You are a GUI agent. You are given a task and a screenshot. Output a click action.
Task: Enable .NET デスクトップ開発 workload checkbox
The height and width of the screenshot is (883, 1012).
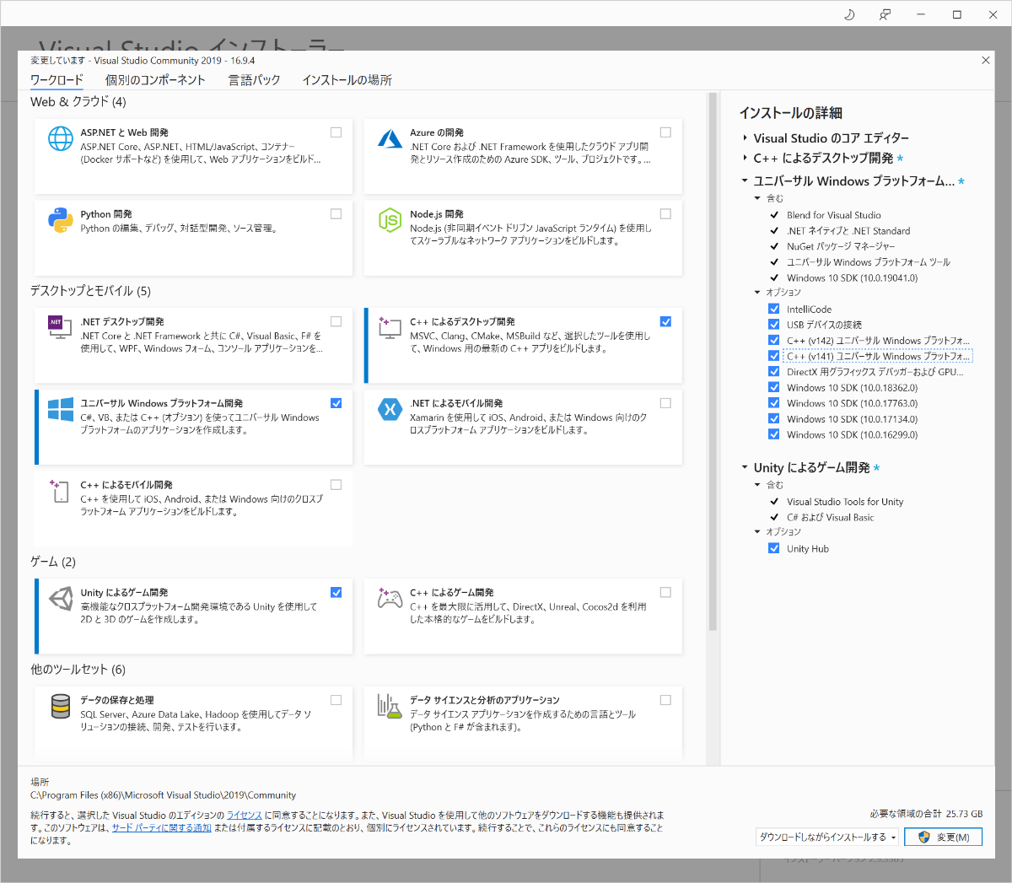(336, 321)
